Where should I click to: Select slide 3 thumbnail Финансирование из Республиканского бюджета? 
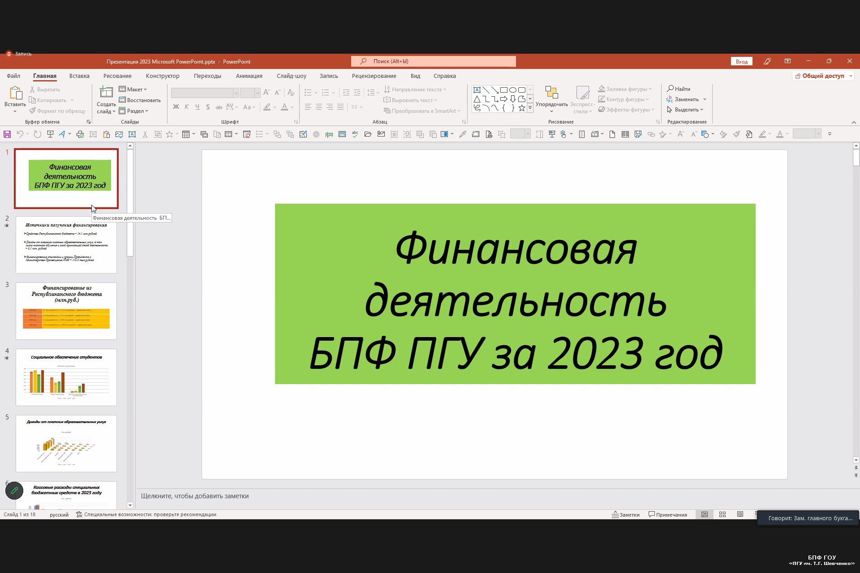point(66,311)
